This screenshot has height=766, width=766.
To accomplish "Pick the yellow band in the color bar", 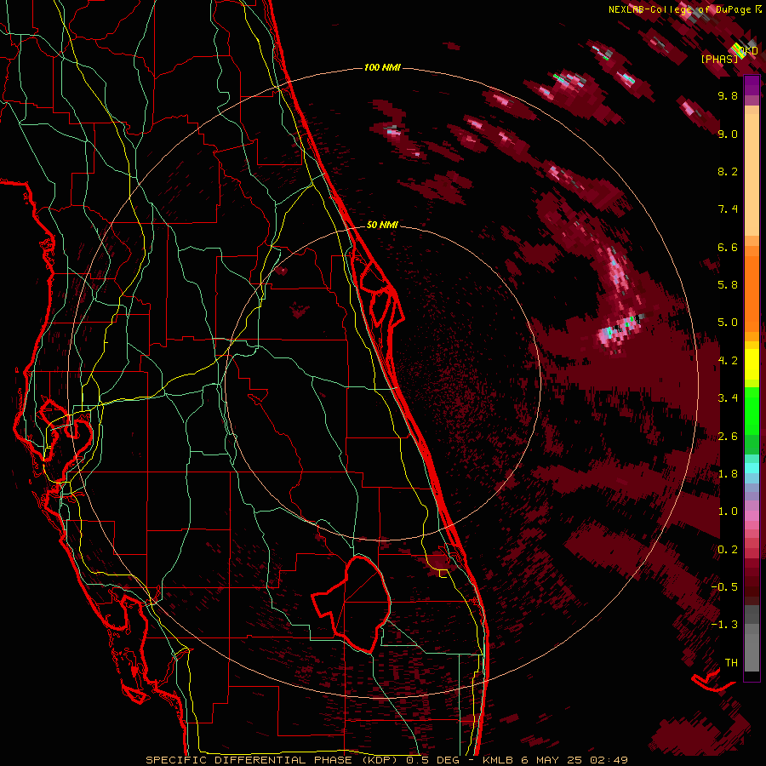I will point(752,364).
